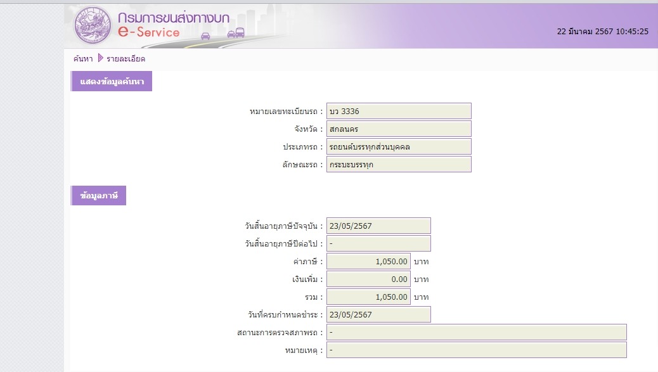The width and height of the screenshot is (658, 372).
Task: Click the บาท unit beside รวม
Action: (x=422, y=297)
